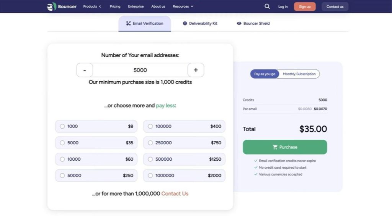Switch to Monthly Subscription billing

(299, 74)
